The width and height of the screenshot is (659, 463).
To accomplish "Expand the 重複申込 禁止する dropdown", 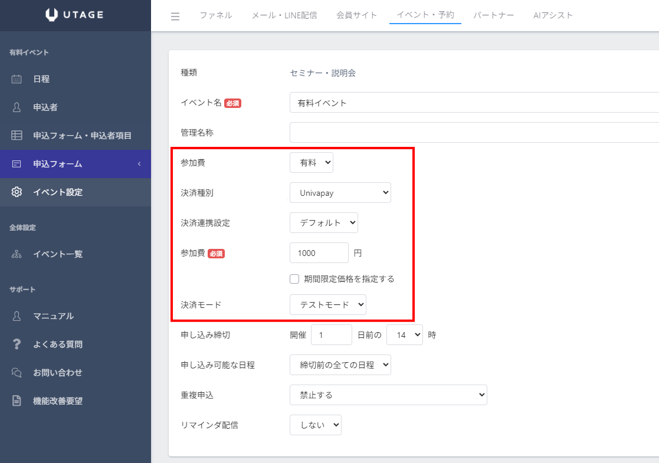I will click(388, 395).
